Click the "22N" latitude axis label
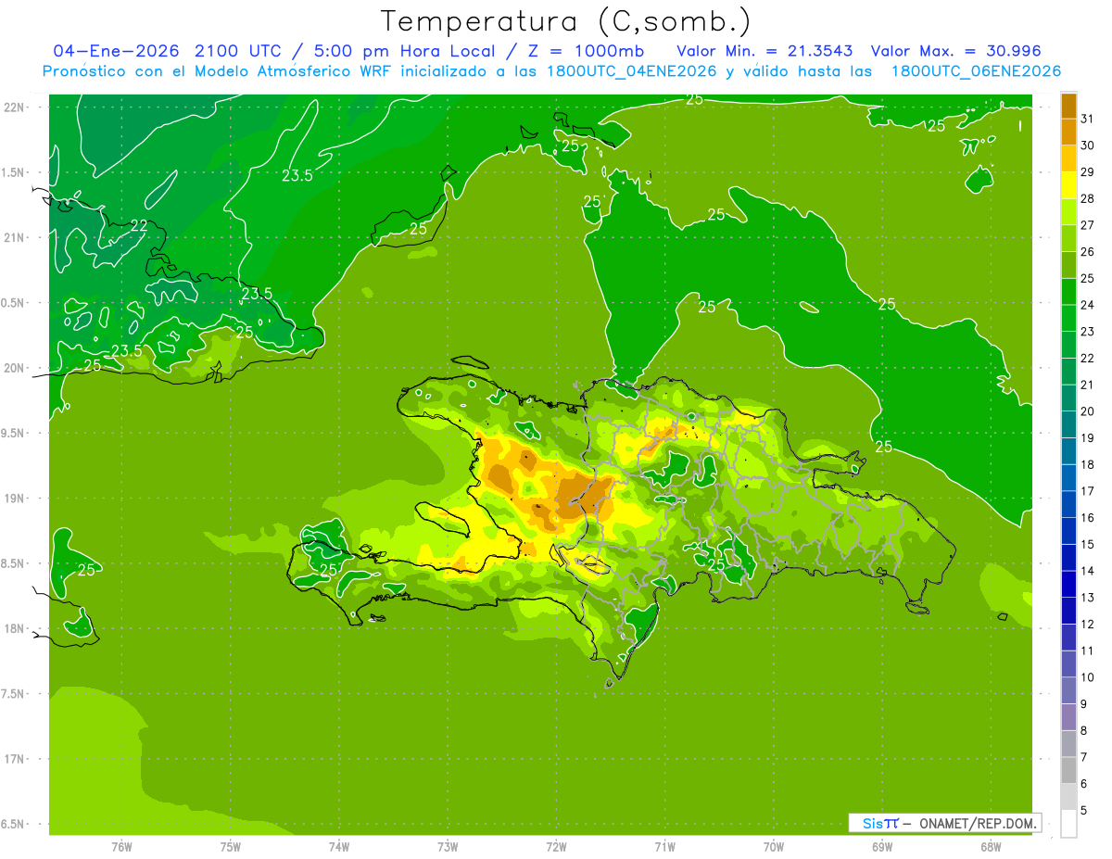This screenshot has width=1112, height=859. (14, 107)
